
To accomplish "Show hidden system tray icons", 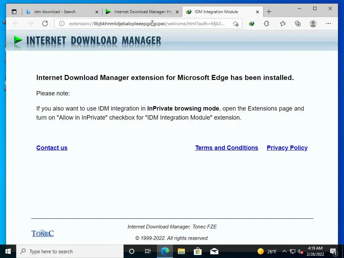I will (x=284, y=251).
